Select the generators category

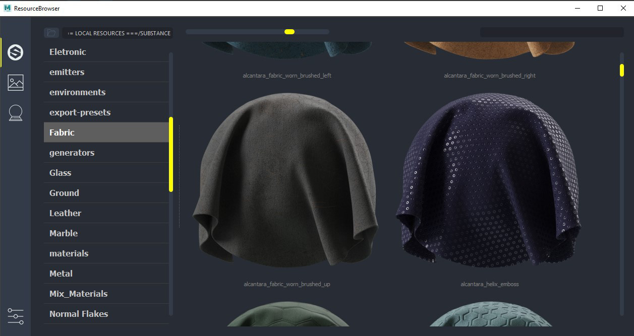106,153
